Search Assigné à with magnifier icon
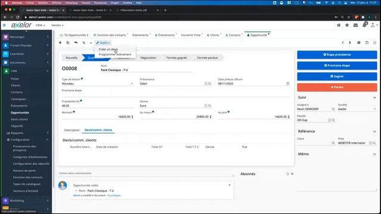This screenshot has width=381, height=214. pos(333,109)
